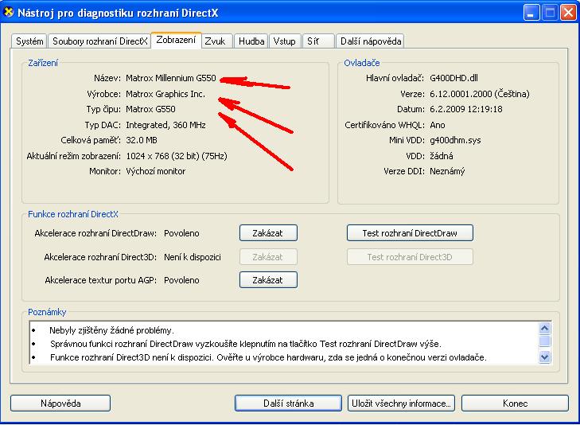The width and height of the screenshot is (580, 425).
Task: Click DAC value Integrated, 360 MHz
Action: [165, 125]
